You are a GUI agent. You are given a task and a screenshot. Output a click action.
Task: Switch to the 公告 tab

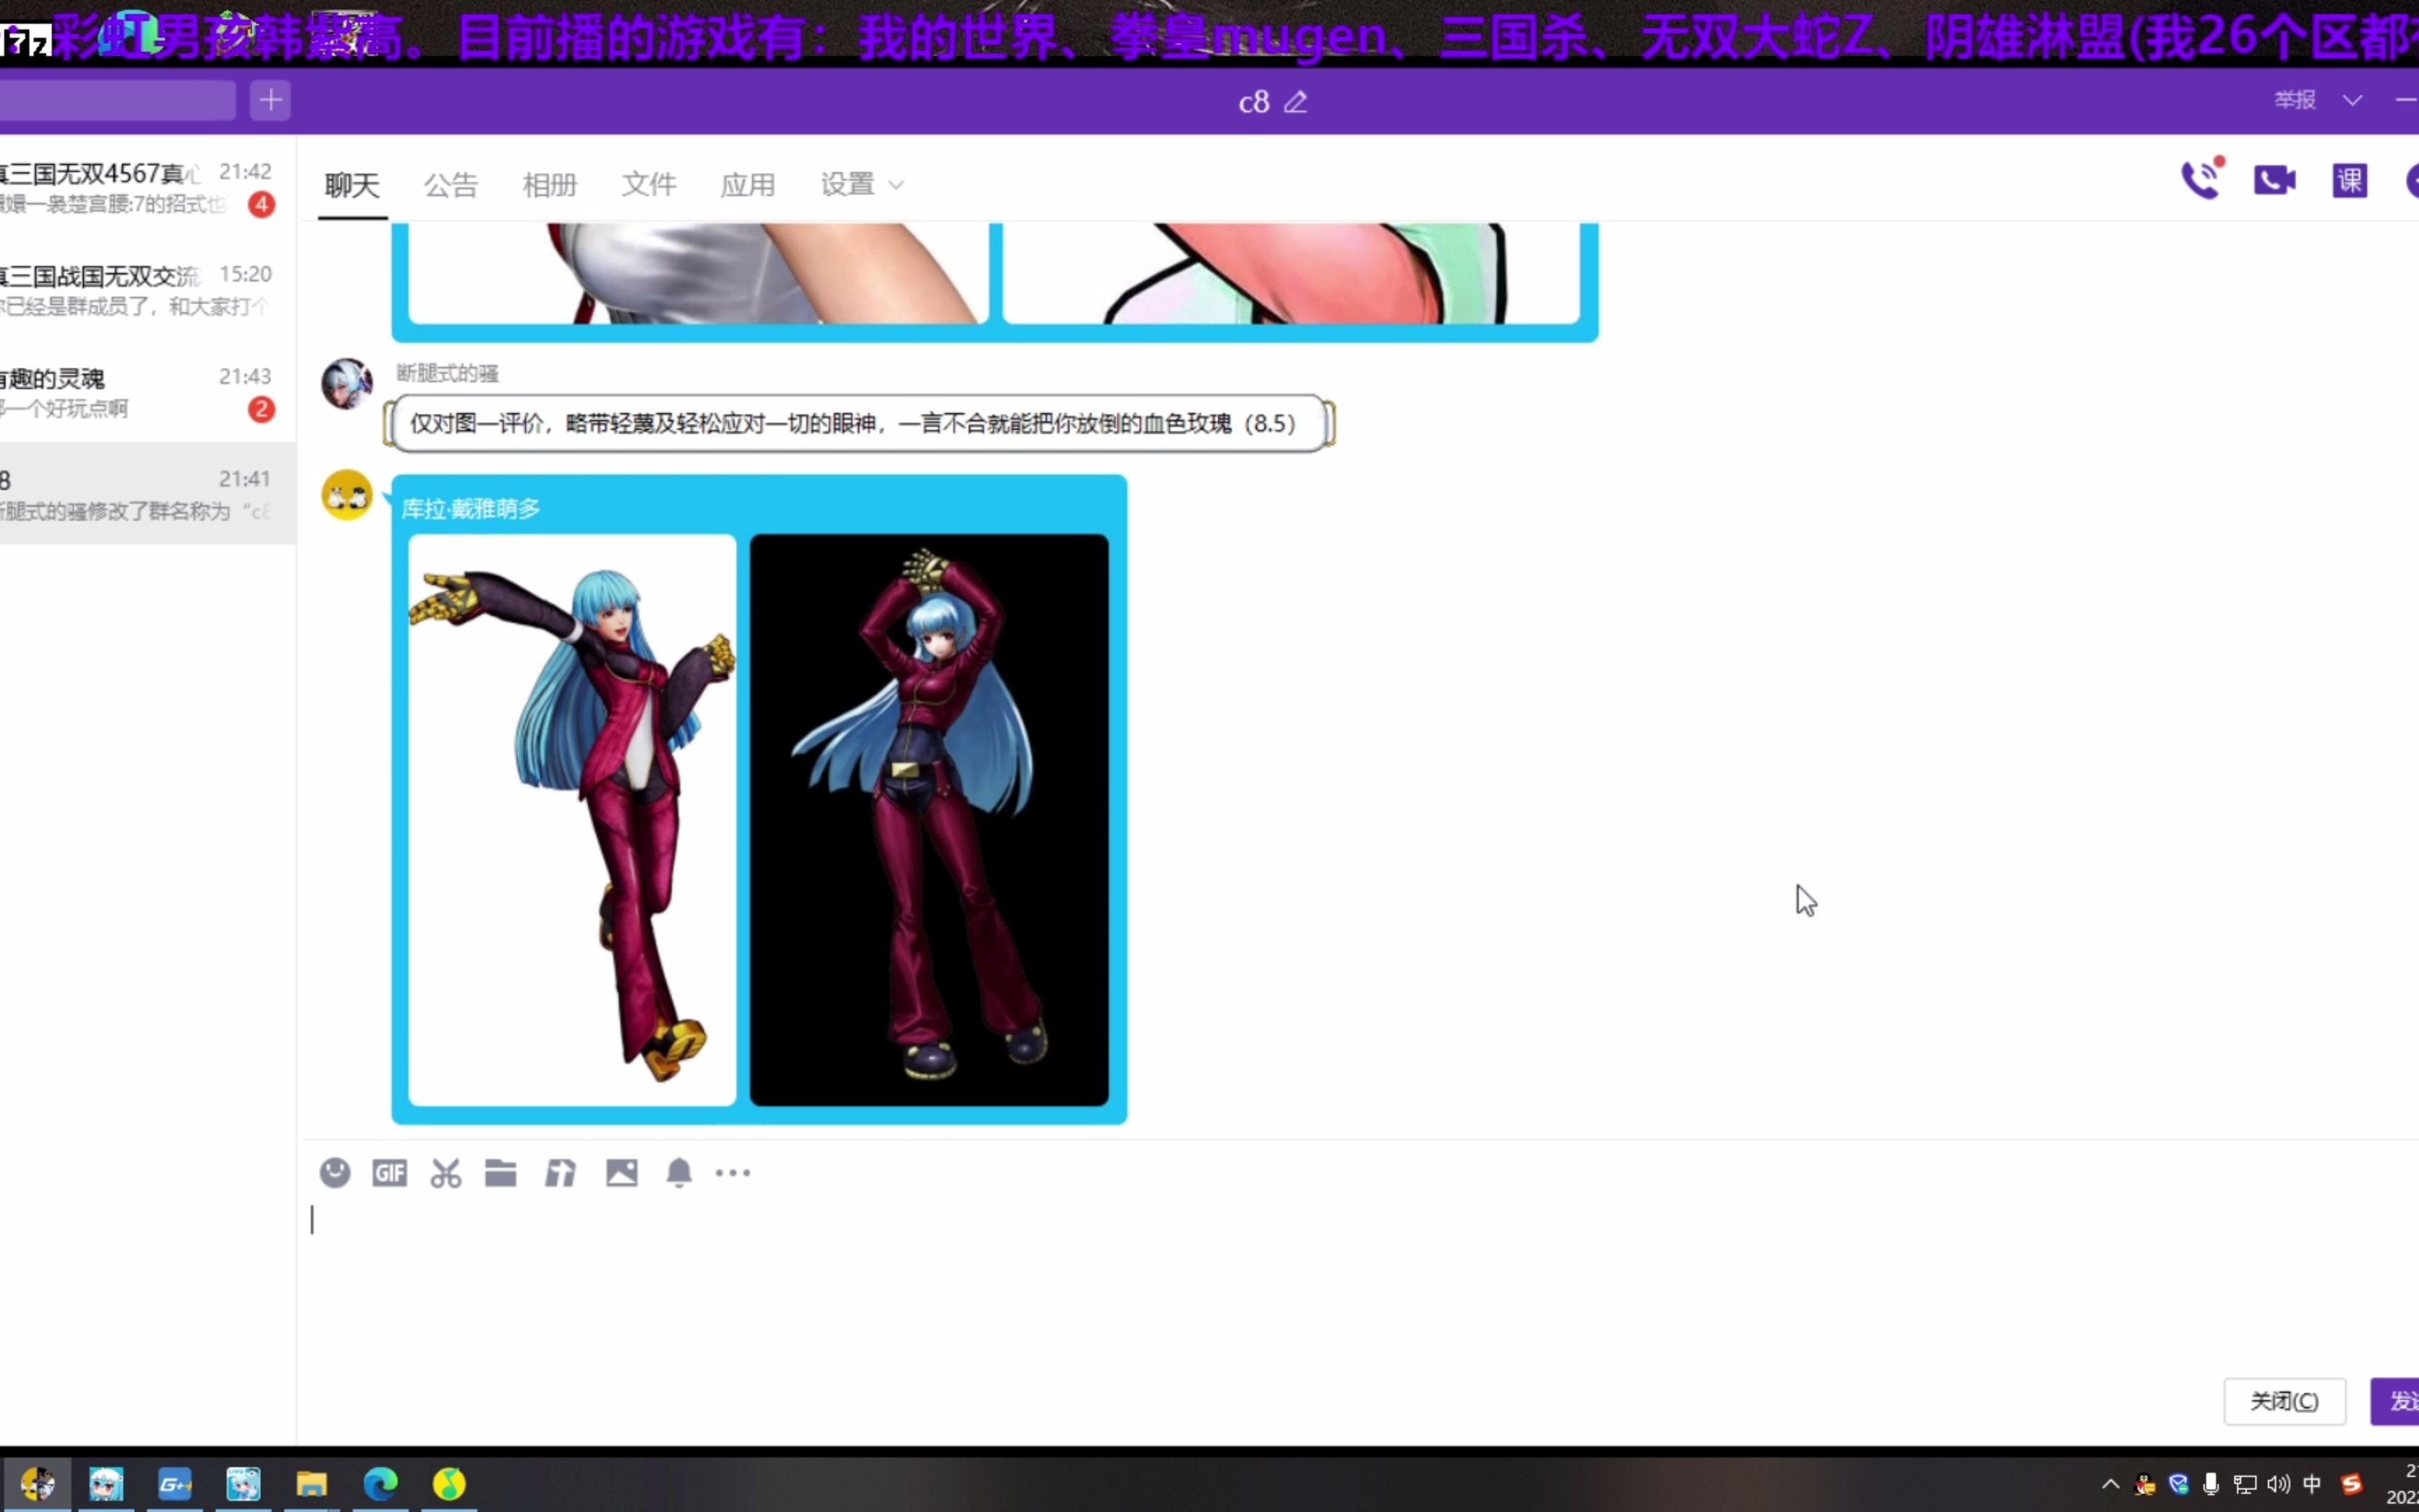(x=451, y=185)
